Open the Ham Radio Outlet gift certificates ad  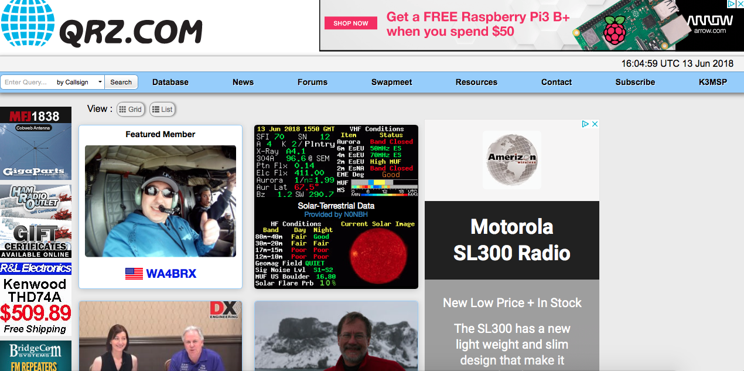tap(36, 222)
